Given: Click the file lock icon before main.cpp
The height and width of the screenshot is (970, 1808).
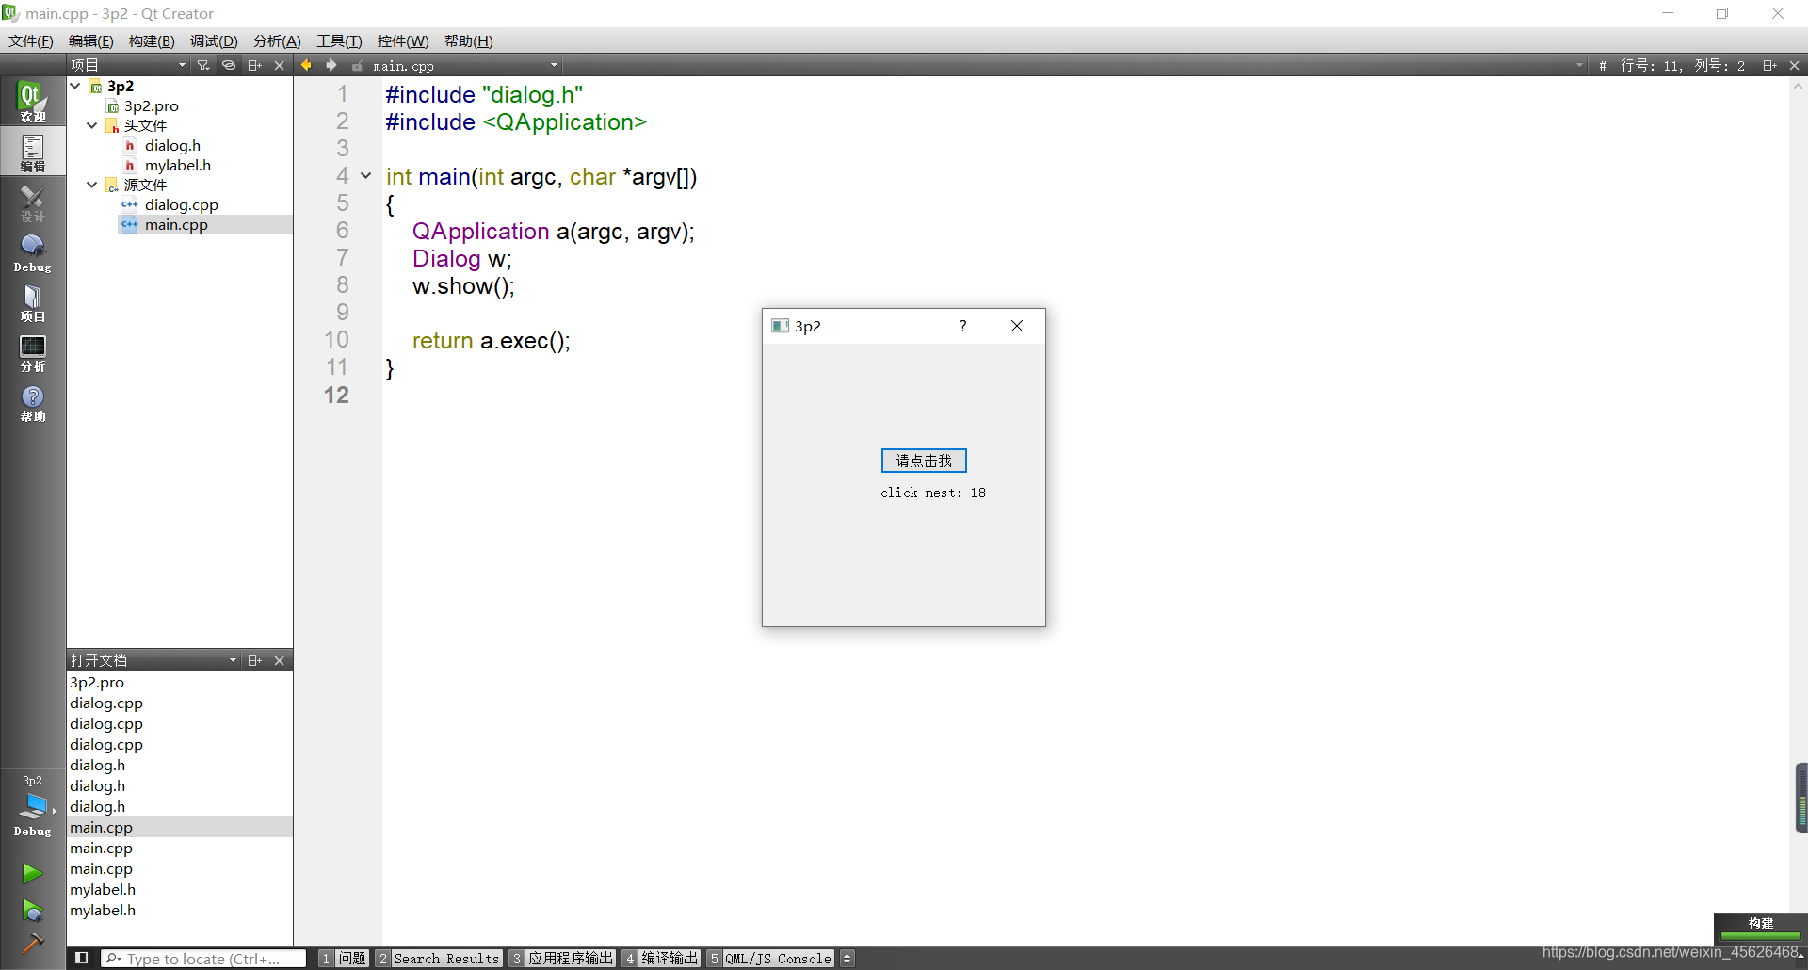Looking at the screenshot, I should (x=358, y=66).
